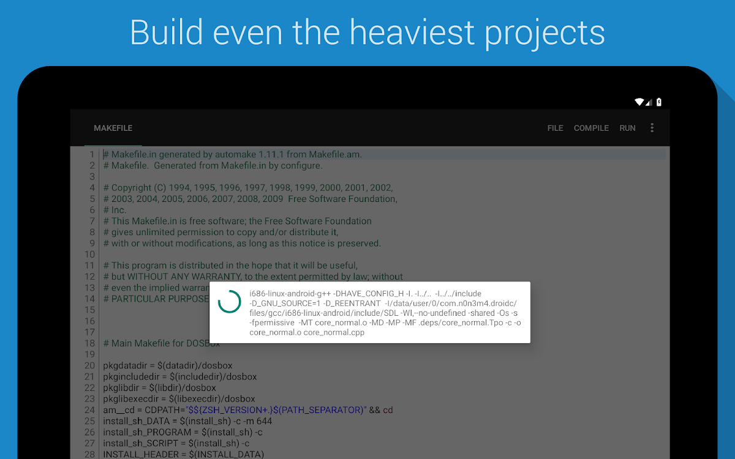Click the install_sh_PROGRAM line
Image resolution: width=735 pixels, height=459 pixels.
coord(183,432)
